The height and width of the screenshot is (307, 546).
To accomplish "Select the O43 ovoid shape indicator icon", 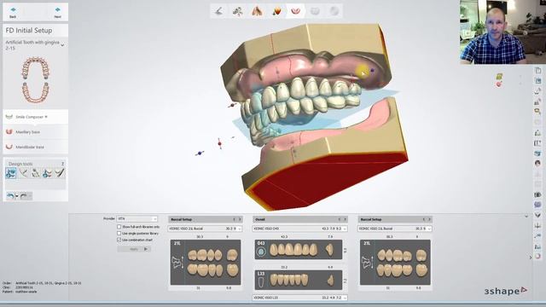I will pos(261,252).
